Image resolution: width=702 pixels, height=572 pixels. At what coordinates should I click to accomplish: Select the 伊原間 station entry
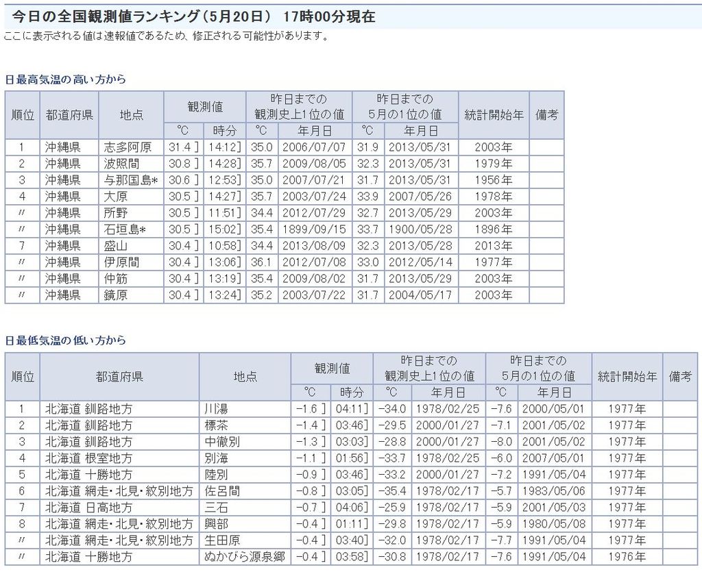121,262
